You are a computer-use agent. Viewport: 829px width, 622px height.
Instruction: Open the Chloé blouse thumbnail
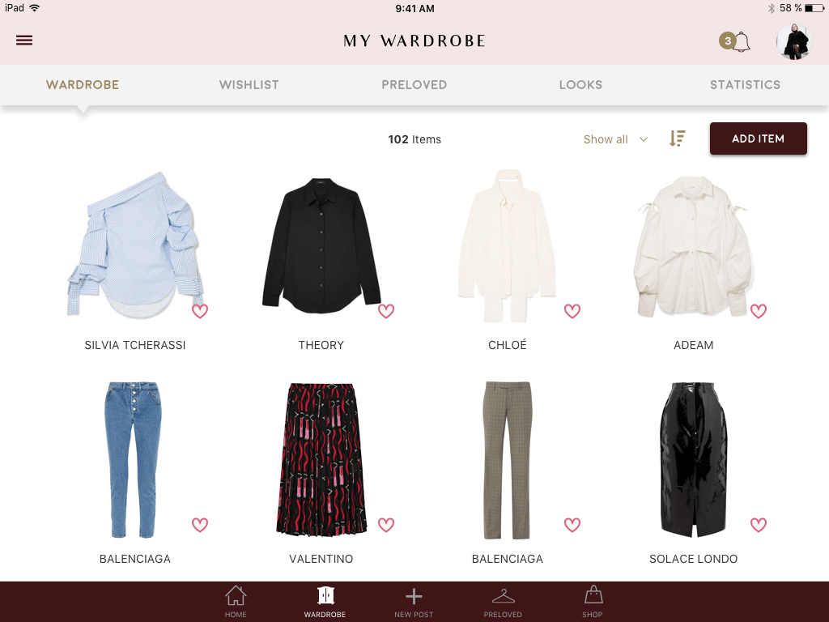pyautogui.click(x=507, y=245)
